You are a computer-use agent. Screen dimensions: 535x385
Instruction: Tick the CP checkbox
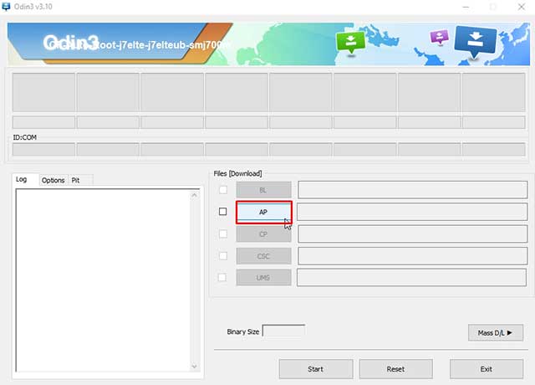pyautogui.click(x=223, y=234)
